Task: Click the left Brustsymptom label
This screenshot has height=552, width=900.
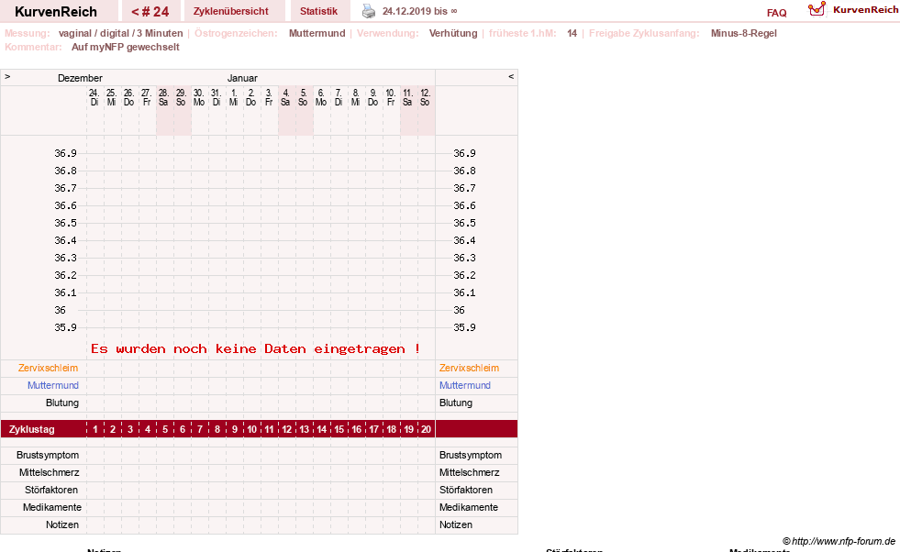Action: tap(48, 455)
